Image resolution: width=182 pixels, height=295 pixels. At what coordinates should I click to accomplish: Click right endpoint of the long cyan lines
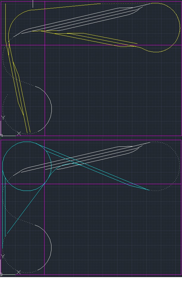point(149,190)
